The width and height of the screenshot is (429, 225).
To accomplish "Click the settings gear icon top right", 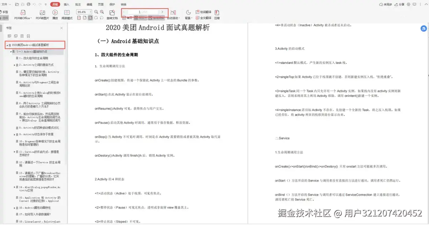I will point(408,4).
